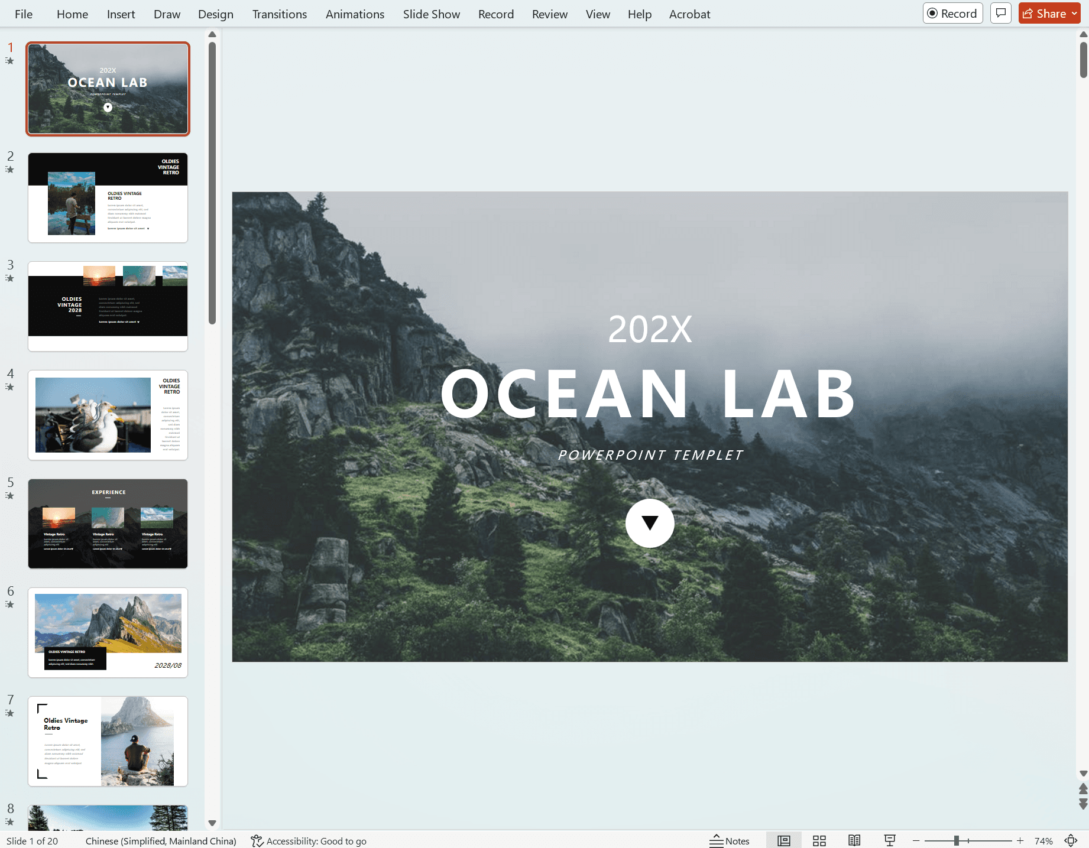
Task: Adjust the zoom slider handle
Action: tap(957, 841)
